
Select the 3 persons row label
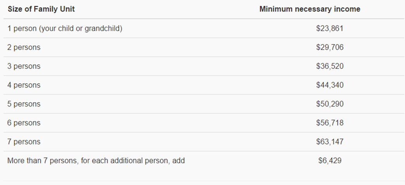(x=24, y=66)
